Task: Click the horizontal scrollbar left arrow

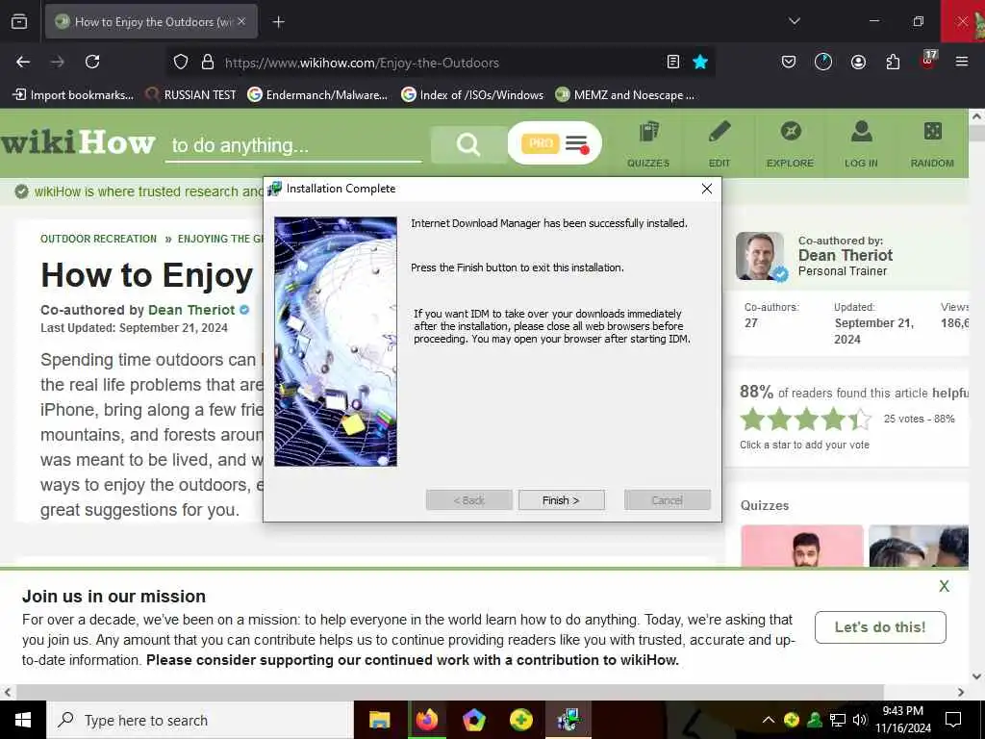Action: click(x=7, y=692)
